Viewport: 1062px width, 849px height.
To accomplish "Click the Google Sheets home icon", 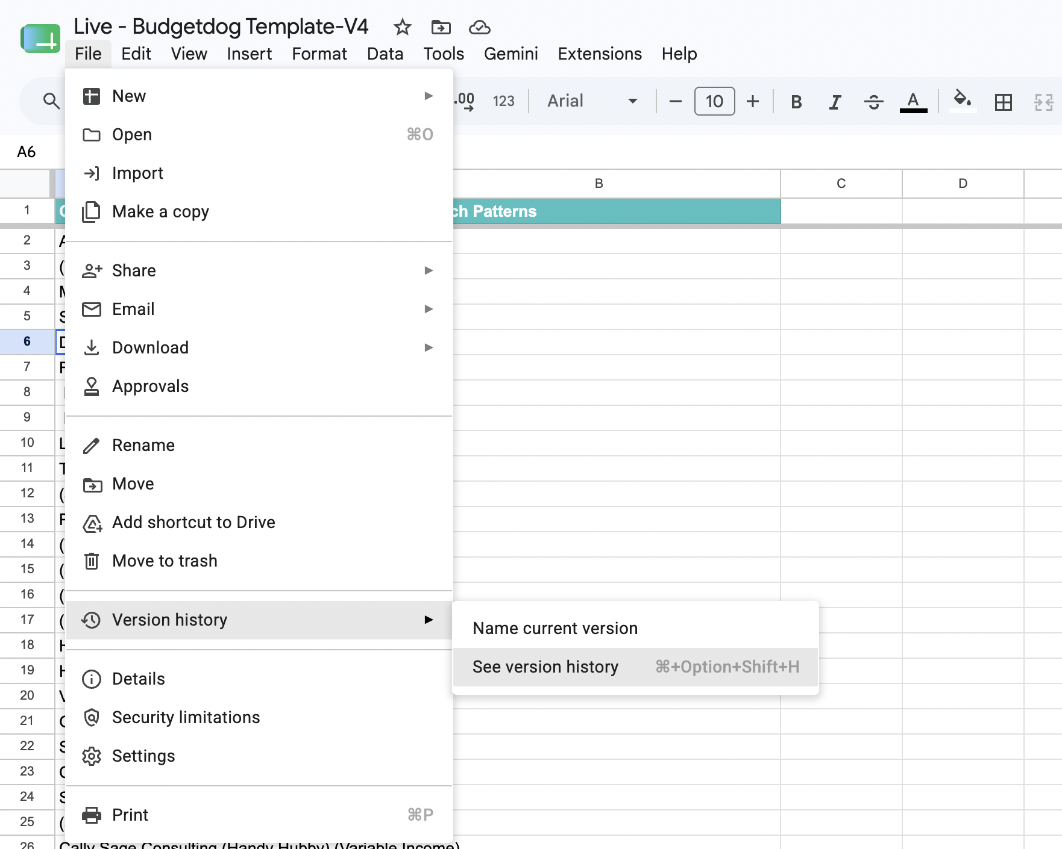I will 40,39.
